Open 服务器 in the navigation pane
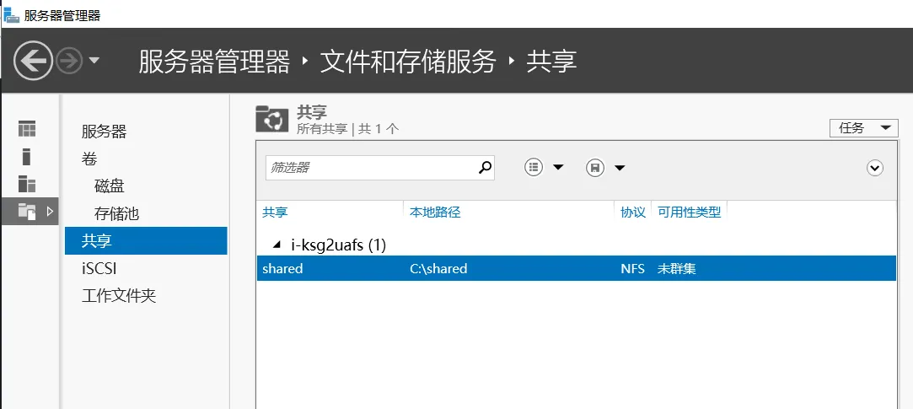 [104, 132]
